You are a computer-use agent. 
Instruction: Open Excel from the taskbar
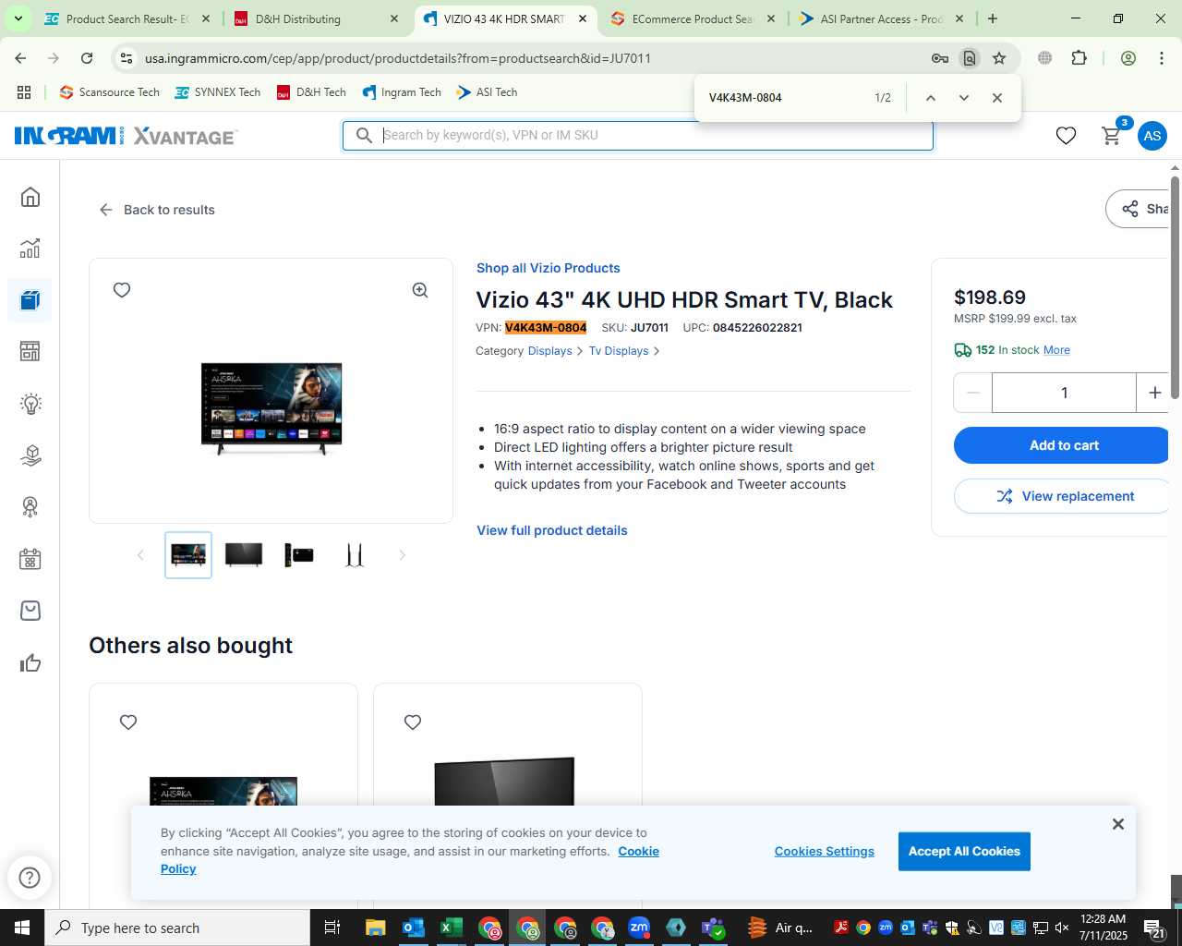[451, 928]
